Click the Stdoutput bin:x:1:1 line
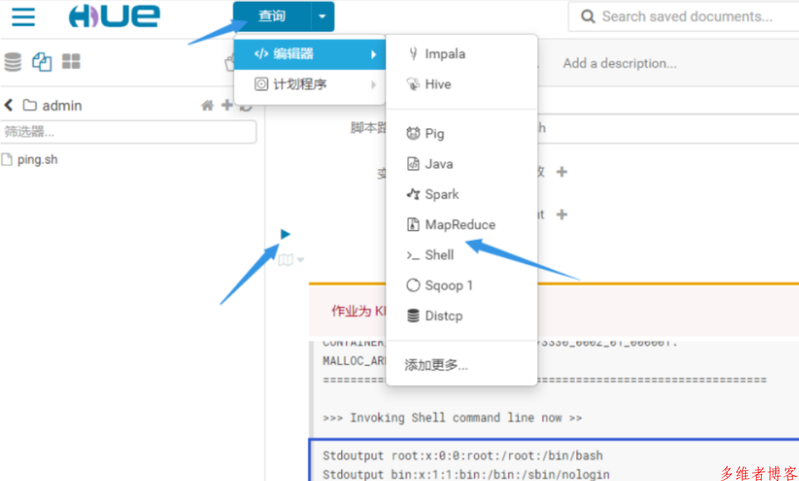 466,474
